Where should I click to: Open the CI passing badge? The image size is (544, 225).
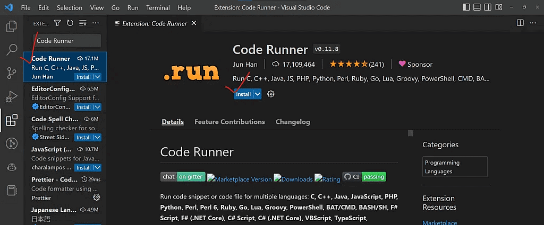[364, 177]
